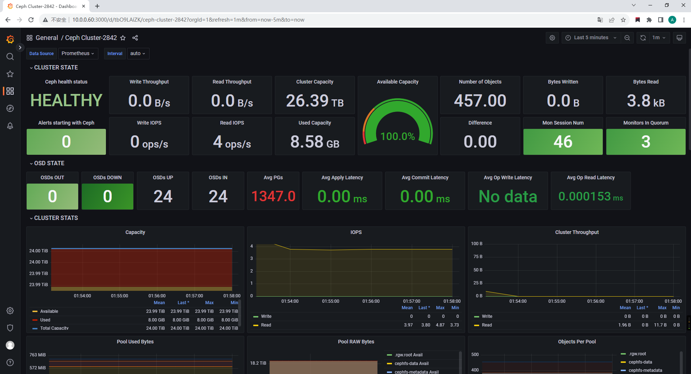
Task: Click Used series red color swatch
Action: click(x=35, y=320)
